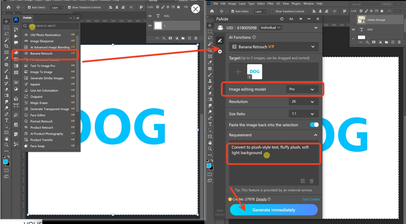Click the Get Credits link
The image size is (406, 224).
click(x=311, y=199)
